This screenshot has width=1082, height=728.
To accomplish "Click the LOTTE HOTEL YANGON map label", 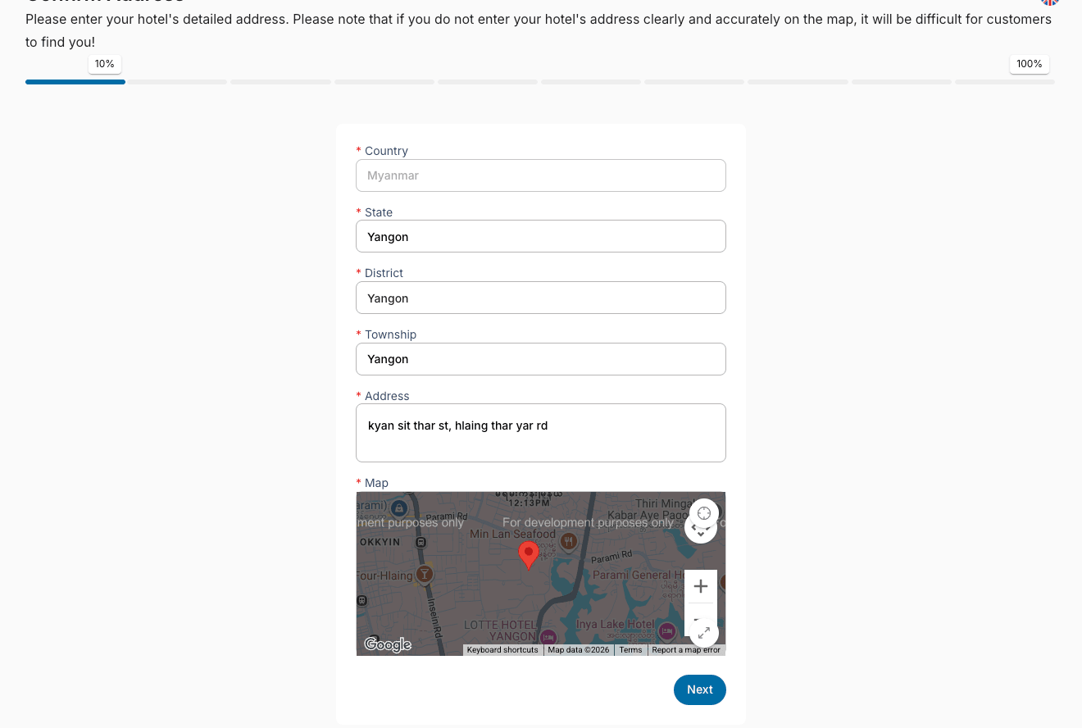I will point(501,630).
